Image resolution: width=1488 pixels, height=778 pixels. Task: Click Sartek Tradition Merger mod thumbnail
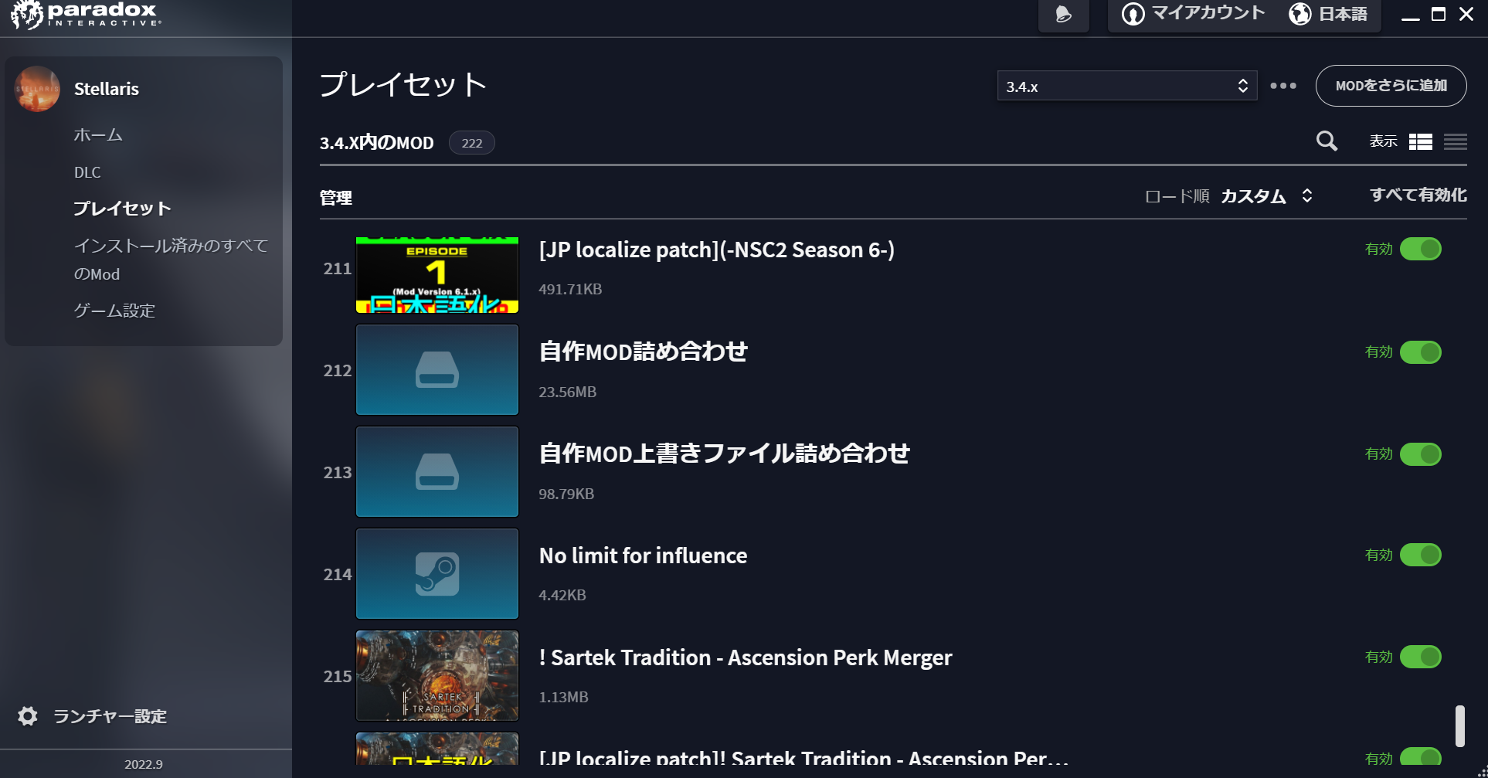(437, 675)
